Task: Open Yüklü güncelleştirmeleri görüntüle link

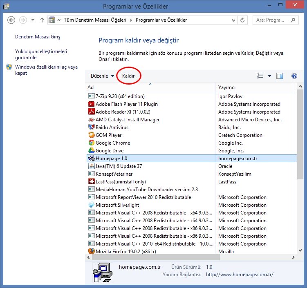Action: click(x=41, y=54)
